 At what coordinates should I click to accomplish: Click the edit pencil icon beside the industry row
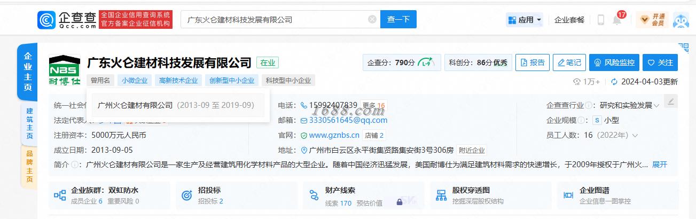(x=671, y=101)
